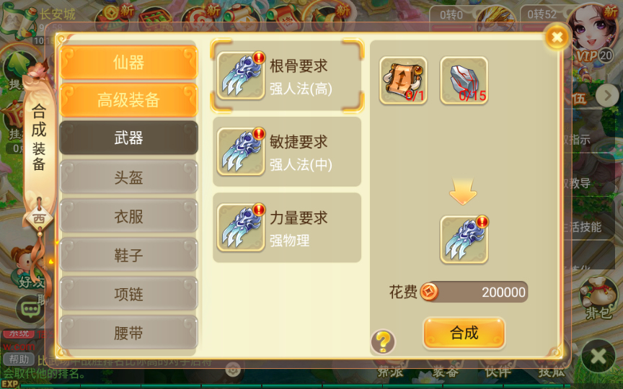Open the 背包 backpack icon
The image size is (623, 389).
coord(598,298)
